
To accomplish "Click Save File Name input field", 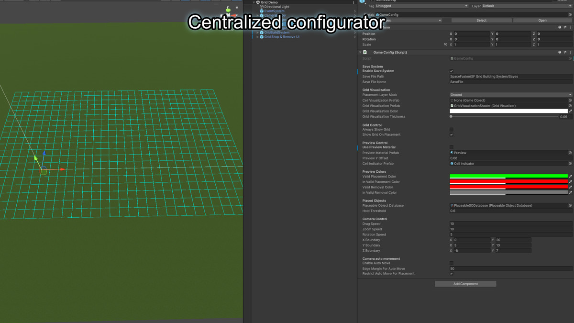I will tap(511, 82).
